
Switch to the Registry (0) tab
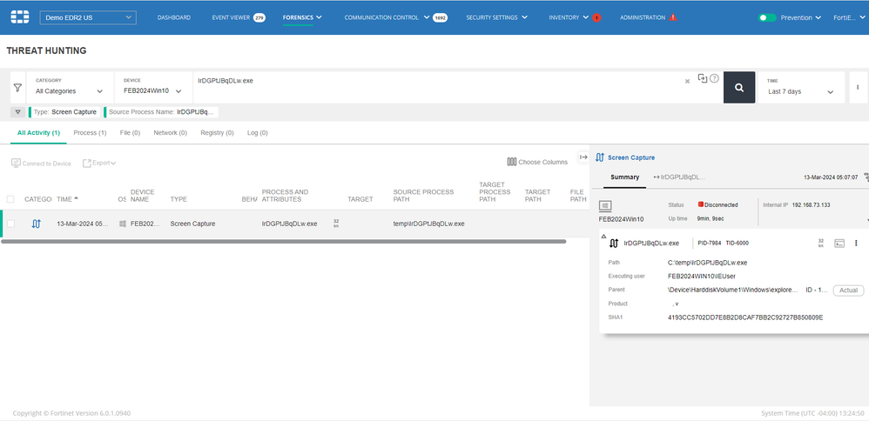217,133
